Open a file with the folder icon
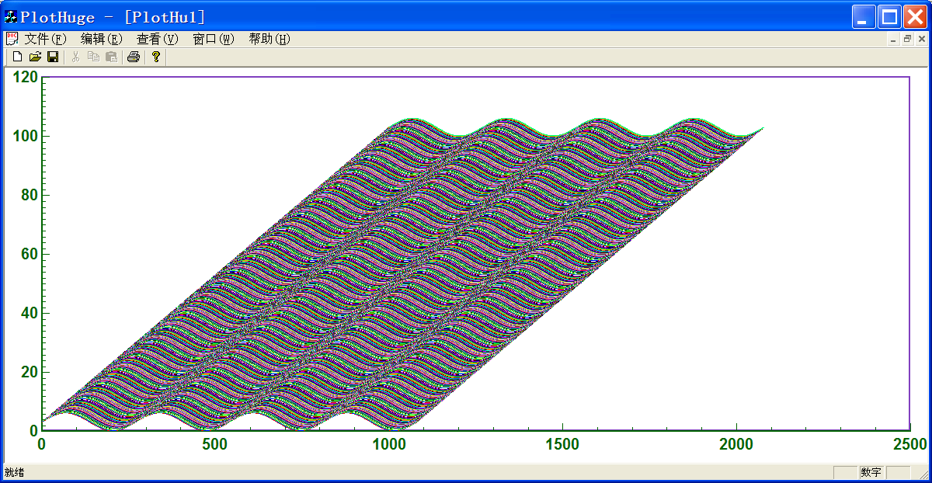Screen dimensions: 932x483 35,57
